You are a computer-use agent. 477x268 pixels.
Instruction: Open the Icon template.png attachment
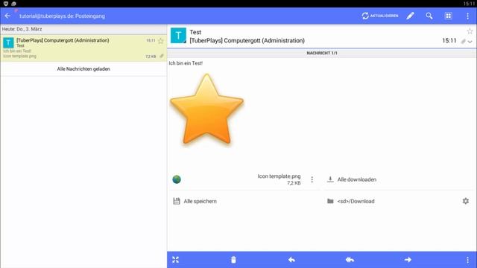click(x=279, y=179)
